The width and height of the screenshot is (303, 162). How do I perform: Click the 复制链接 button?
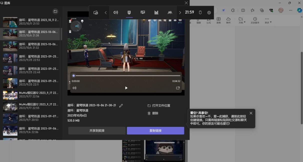point(155,131)
